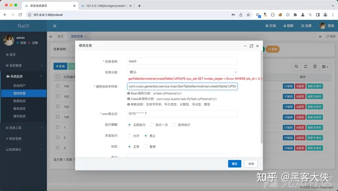Open 更多操作 for row 100

coord(315,117)
